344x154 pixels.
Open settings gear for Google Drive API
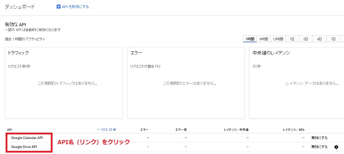[x=336, y=147]
